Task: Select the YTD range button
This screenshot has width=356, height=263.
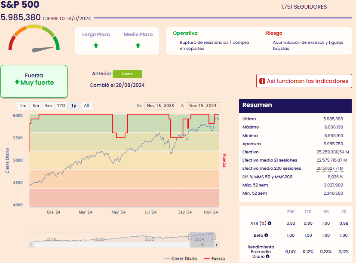Action: pyautogui.click(x=61, y=106)
